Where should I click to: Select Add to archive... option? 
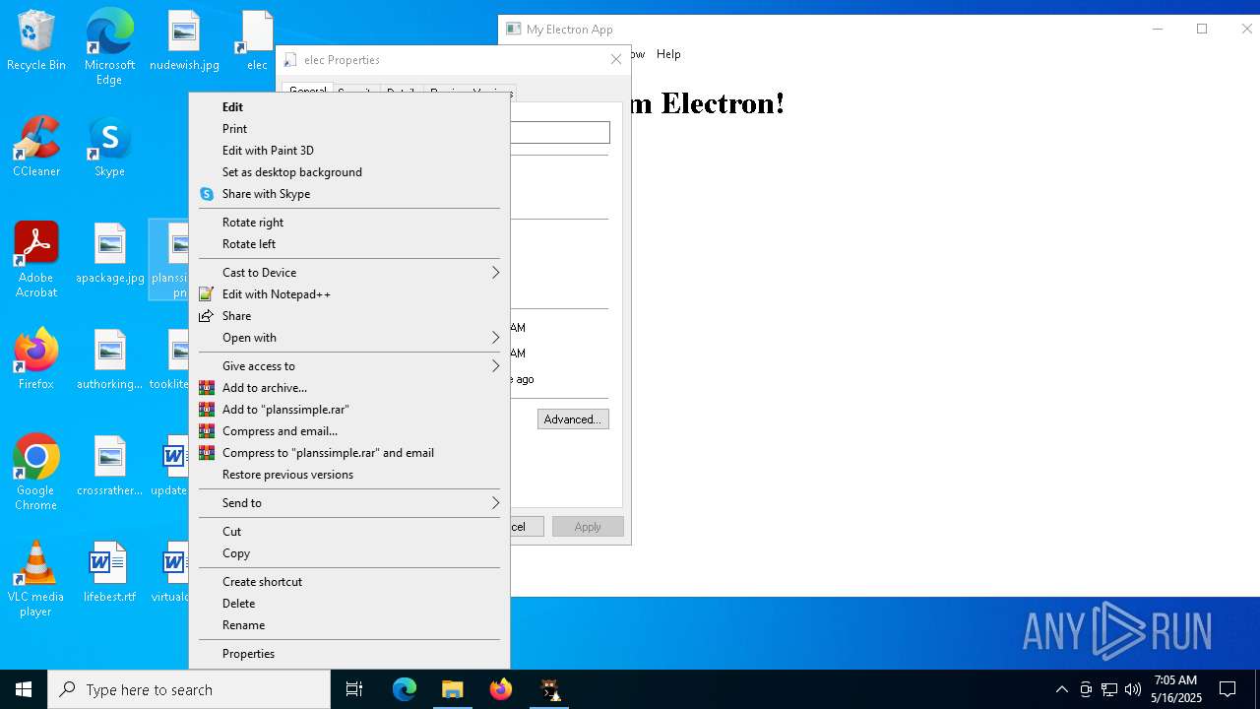(x=349, y=388)
